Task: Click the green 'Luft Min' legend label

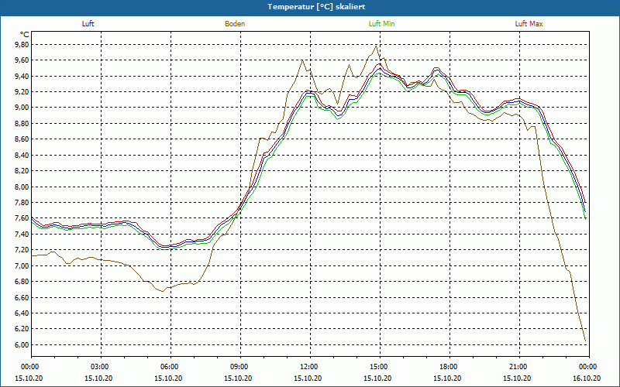Action: (381, 24)
